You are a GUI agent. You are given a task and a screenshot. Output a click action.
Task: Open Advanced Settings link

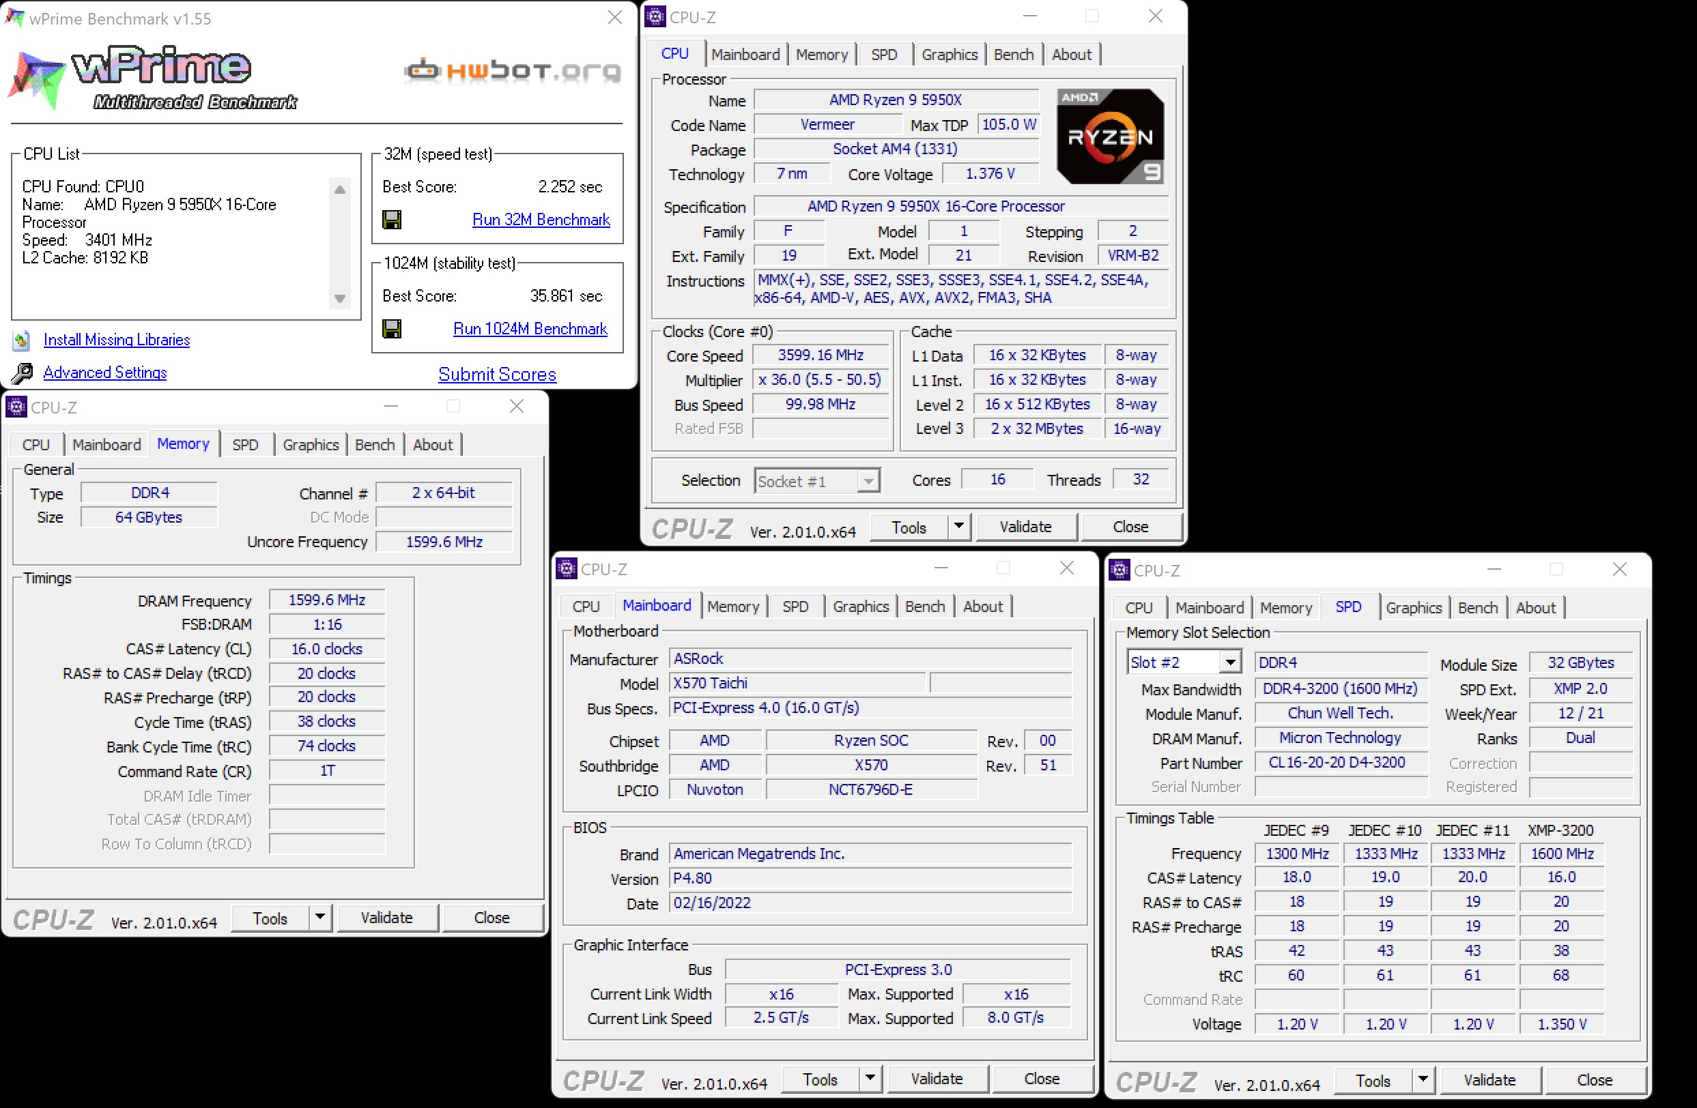pos(105,372)
